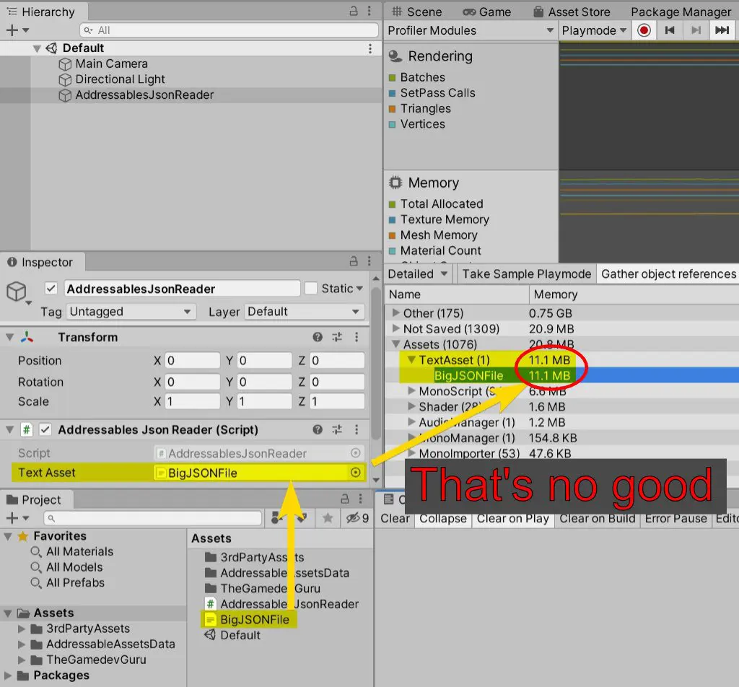The height and width of the screenshot is (687, 739).
Task: Open the Playmode target dropdown
Action: (x=592, y=30)
